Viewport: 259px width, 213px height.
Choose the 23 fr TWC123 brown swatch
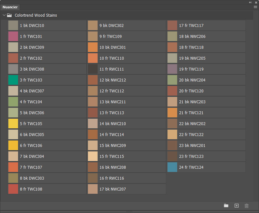tap(172, 156)
